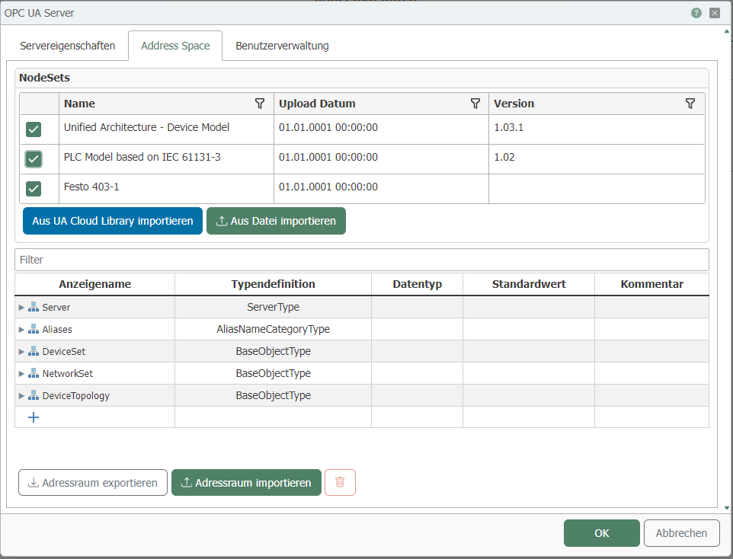Click the red trash delete icon
Screen dimensions: 733x559
point(340,483)
